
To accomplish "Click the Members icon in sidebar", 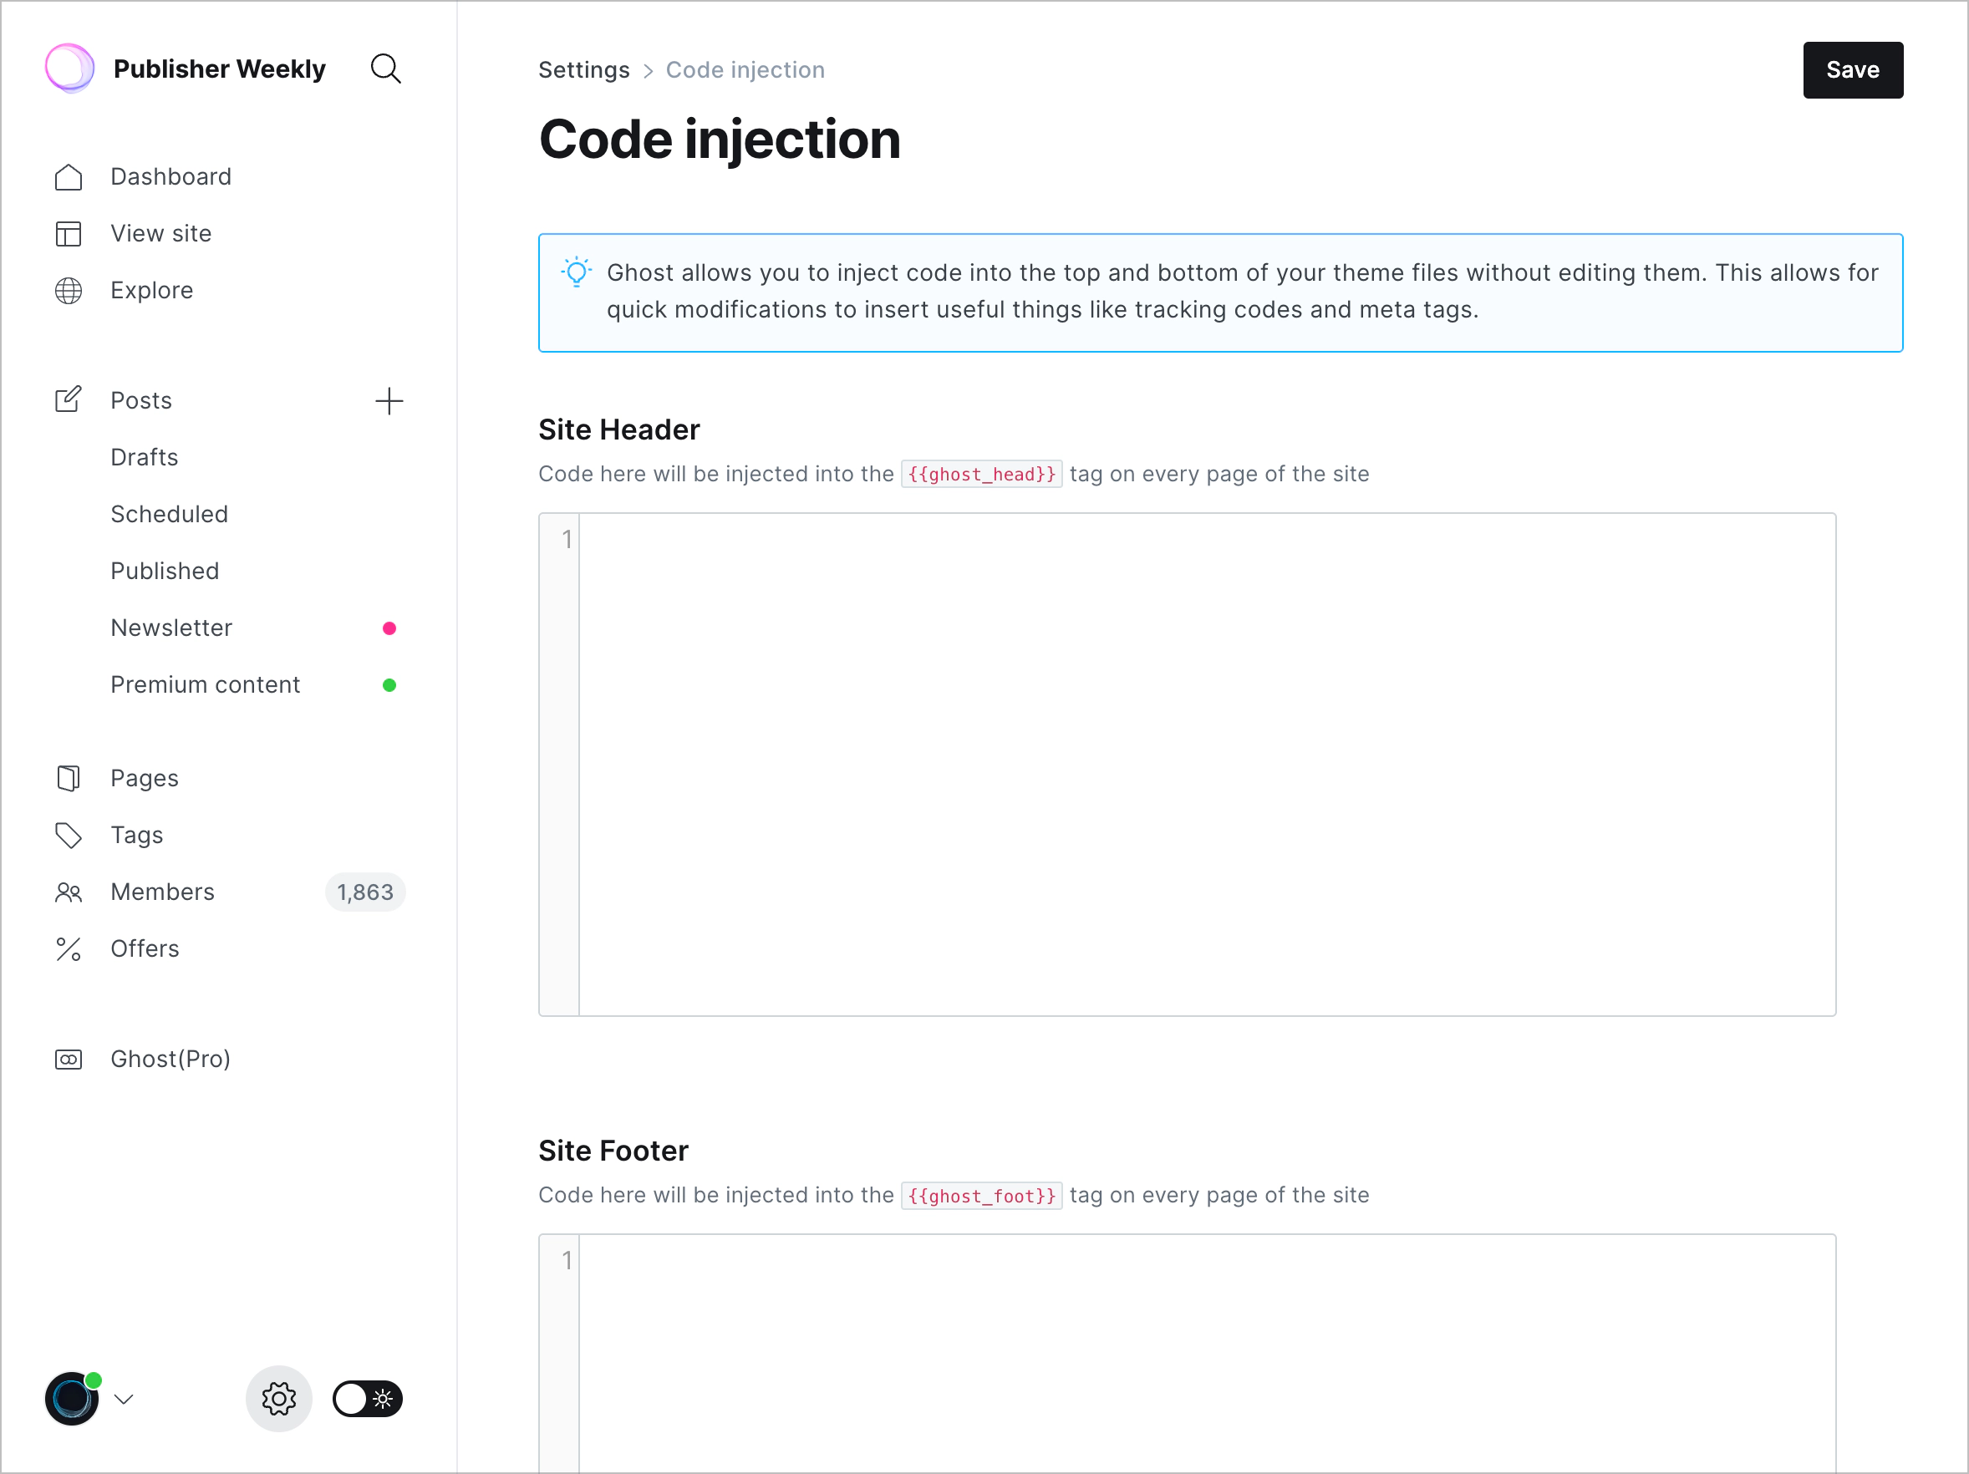I will click(68, 892).
